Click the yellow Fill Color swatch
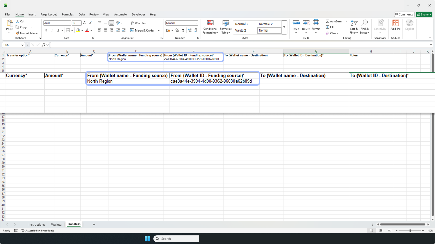435x244 pixels. [x=78, y=30]
